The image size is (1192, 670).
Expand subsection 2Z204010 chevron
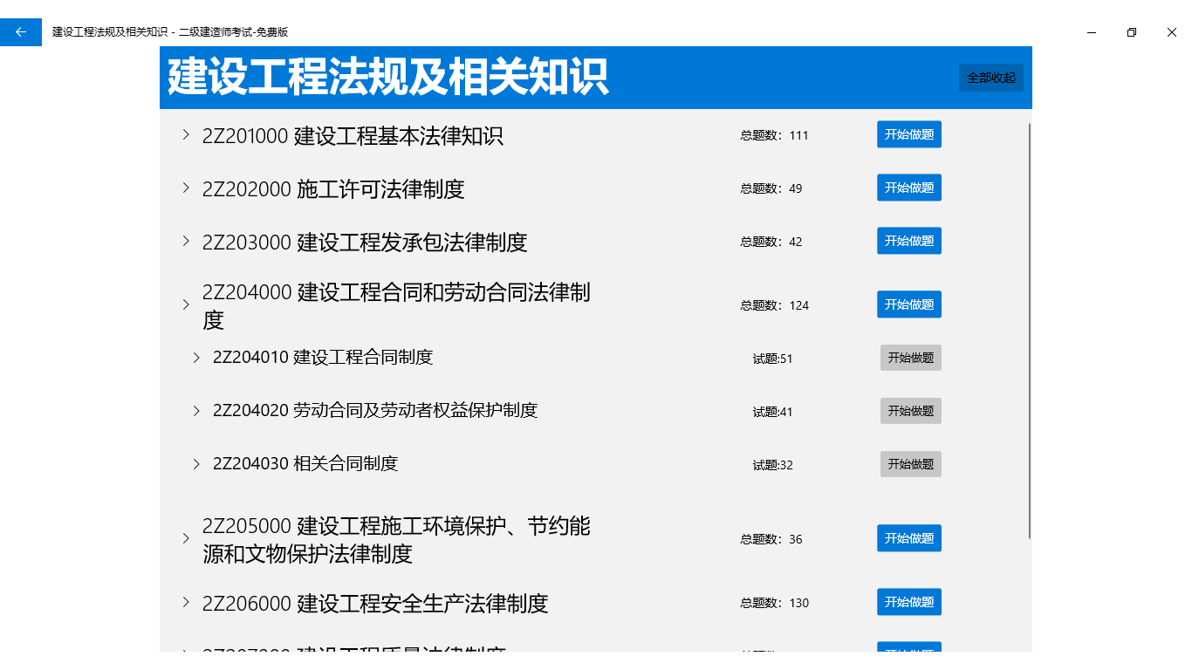196,358
